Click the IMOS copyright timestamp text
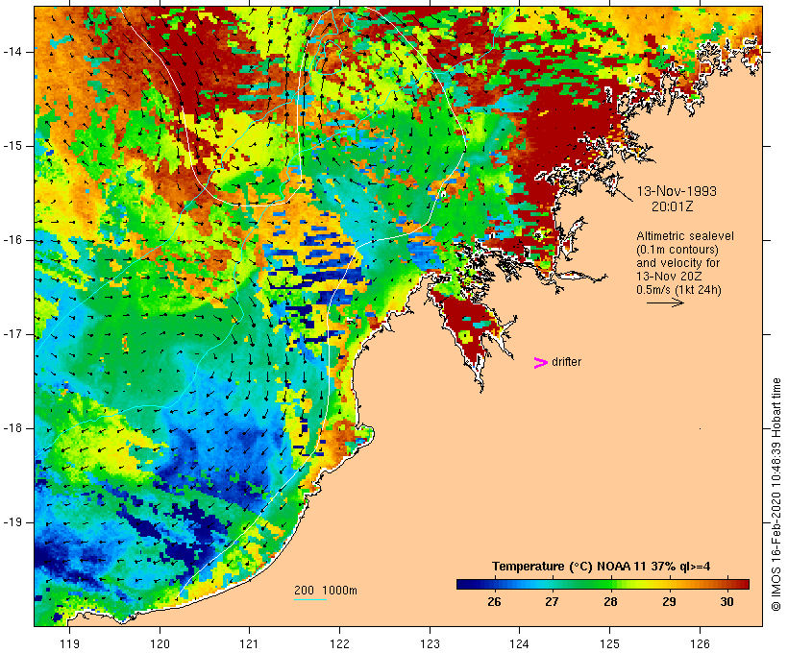 pos(776,495)
